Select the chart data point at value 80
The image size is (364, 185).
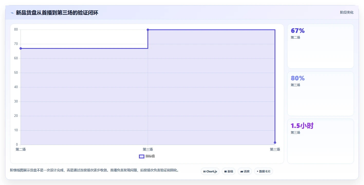point(148,30)
